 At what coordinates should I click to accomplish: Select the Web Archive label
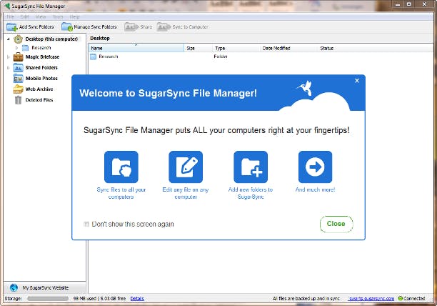pyautogui.click(x=39, y=89)
